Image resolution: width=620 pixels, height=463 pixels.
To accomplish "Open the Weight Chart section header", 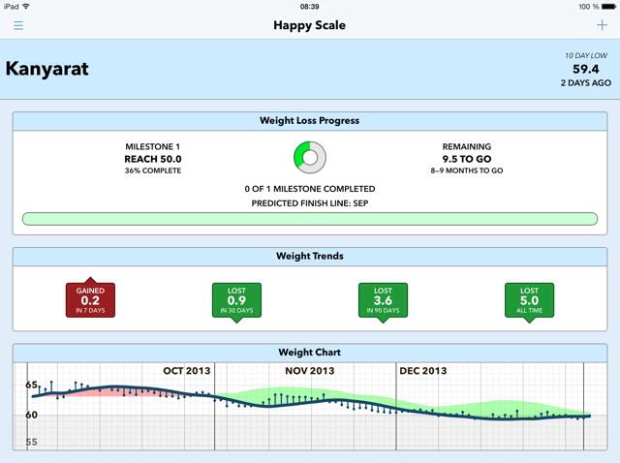I will point(310,353).
